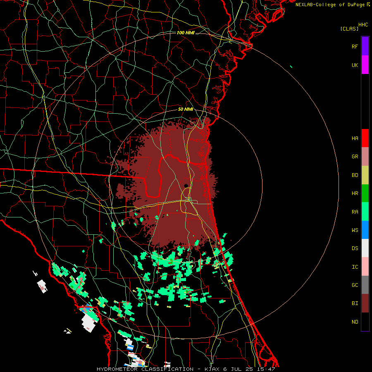This screenshot has height=372, width=372.
Task: Click the NEXLAB-College of DuPage text
Action: (x=330, y=5)
